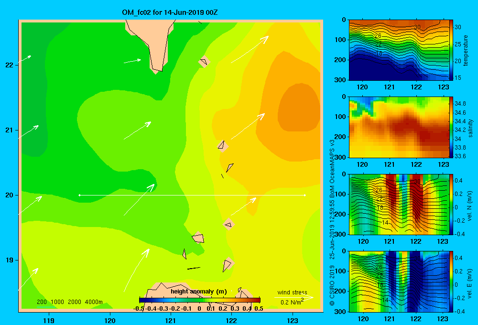This screenshot has width=478, height=325.
Task: Click the temperature color bar
Action: (451, 50)
